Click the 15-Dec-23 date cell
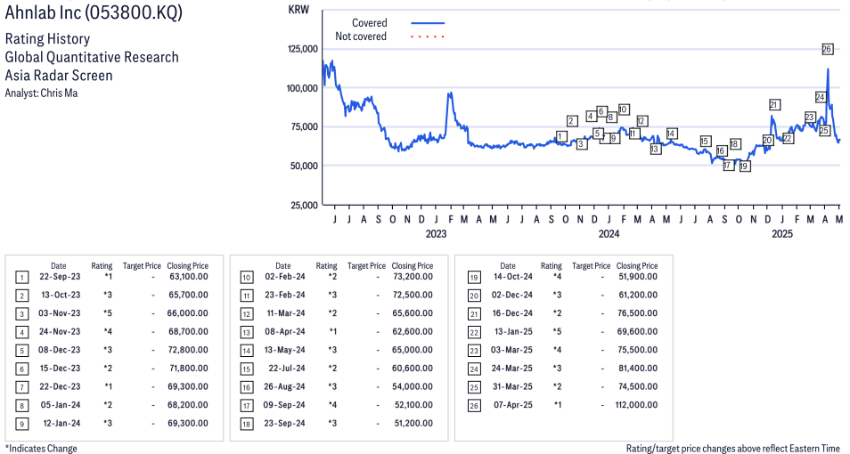The image size is (850, 454). (60, 369)
